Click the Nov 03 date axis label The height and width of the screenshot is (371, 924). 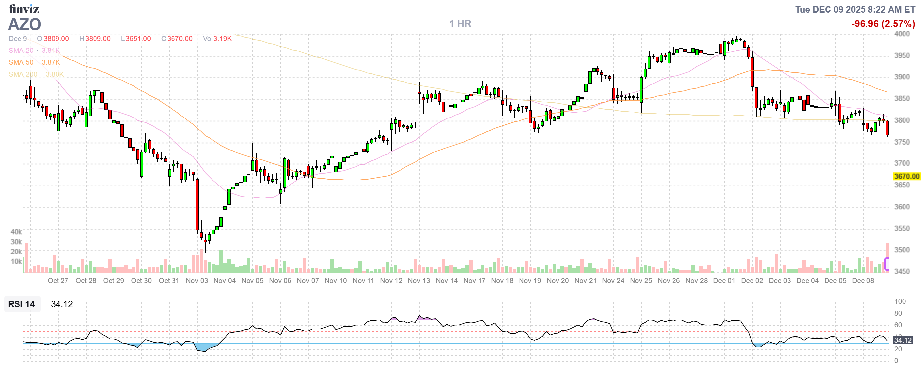coord(197,281)
